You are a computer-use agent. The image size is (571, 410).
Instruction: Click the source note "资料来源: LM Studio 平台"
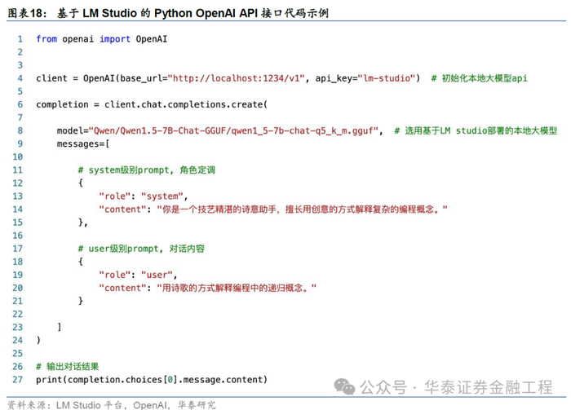coord(67,405)
